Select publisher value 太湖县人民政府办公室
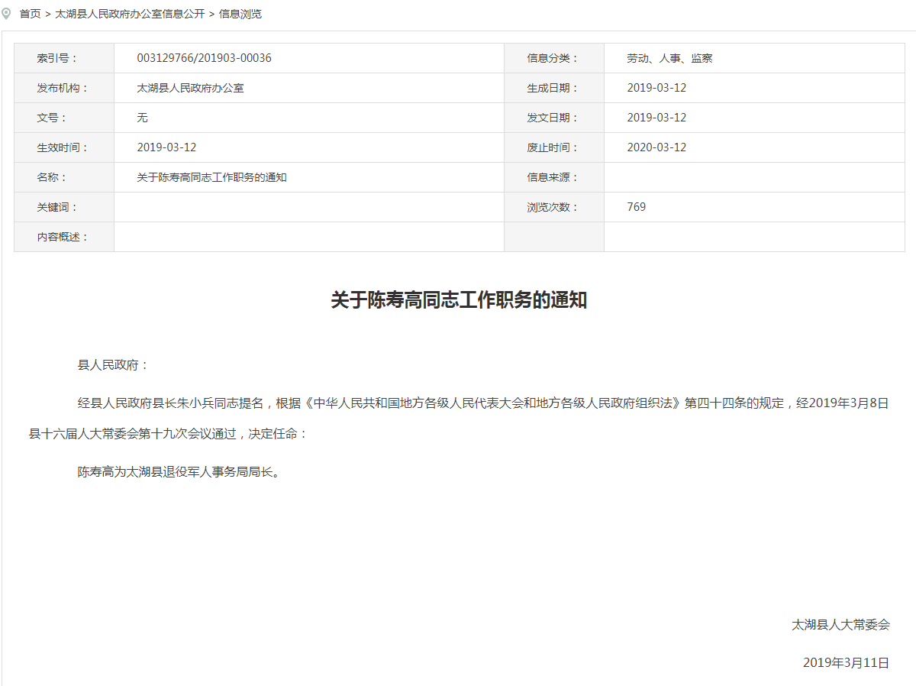The width and height of the screenshot is (916, 686). [190, 88]
